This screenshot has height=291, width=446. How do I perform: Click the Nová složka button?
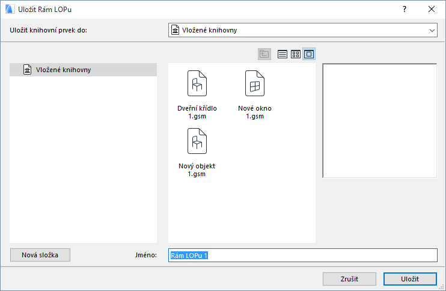click(40, 255)
